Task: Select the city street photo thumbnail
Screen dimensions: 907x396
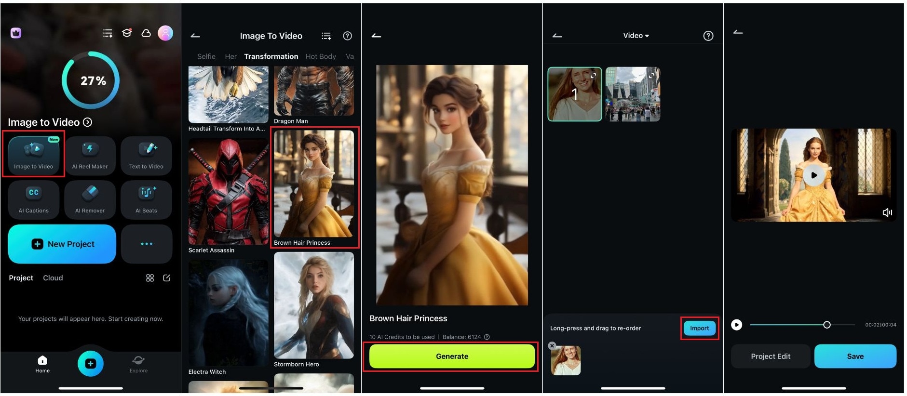Action: (633, 94)
